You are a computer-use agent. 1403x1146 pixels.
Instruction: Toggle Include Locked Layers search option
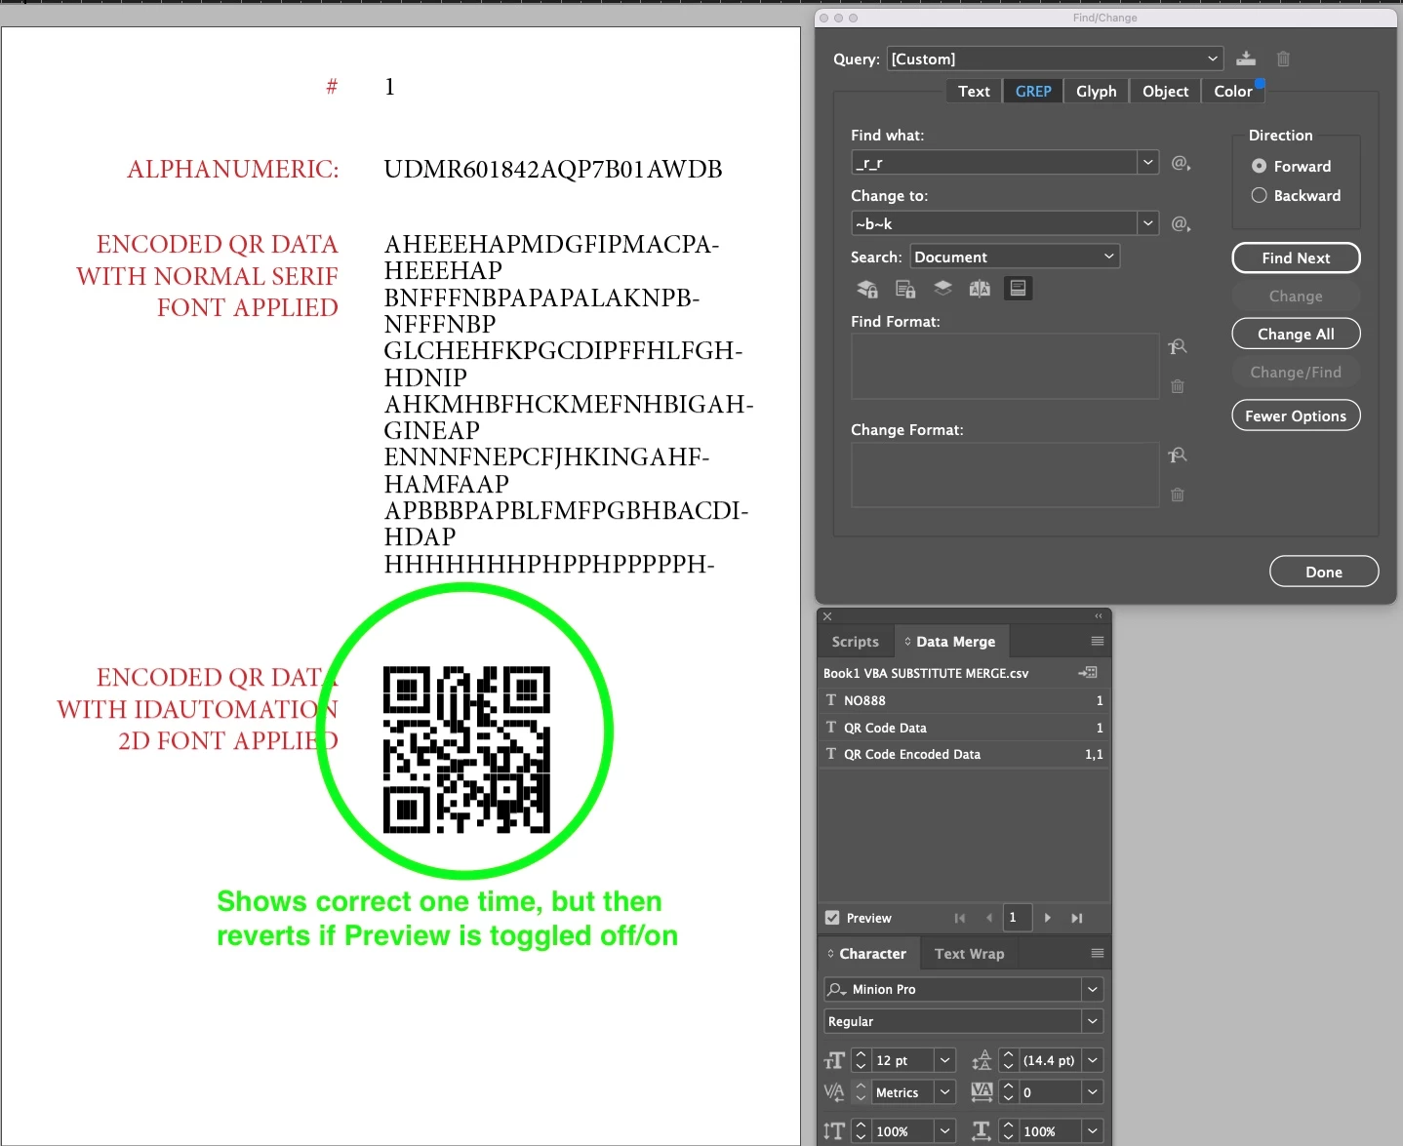point(866,289)
